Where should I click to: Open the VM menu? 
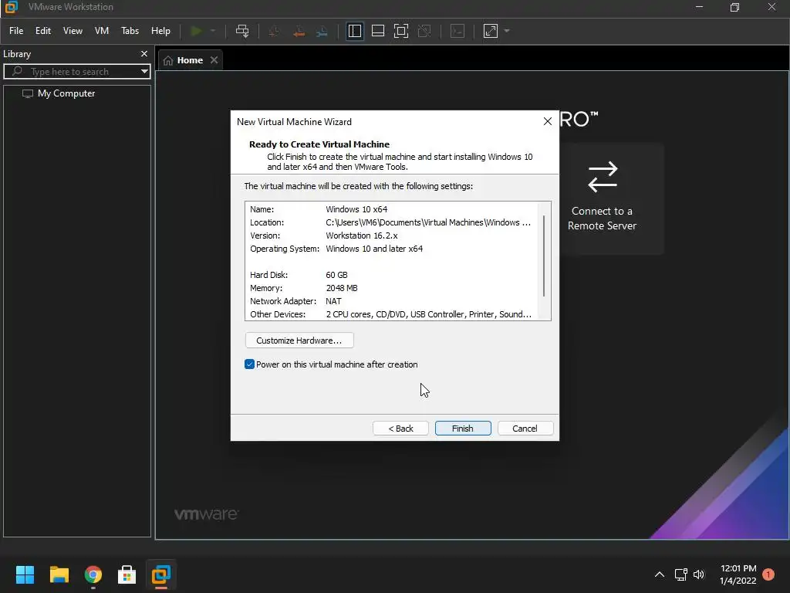(102, 31)
